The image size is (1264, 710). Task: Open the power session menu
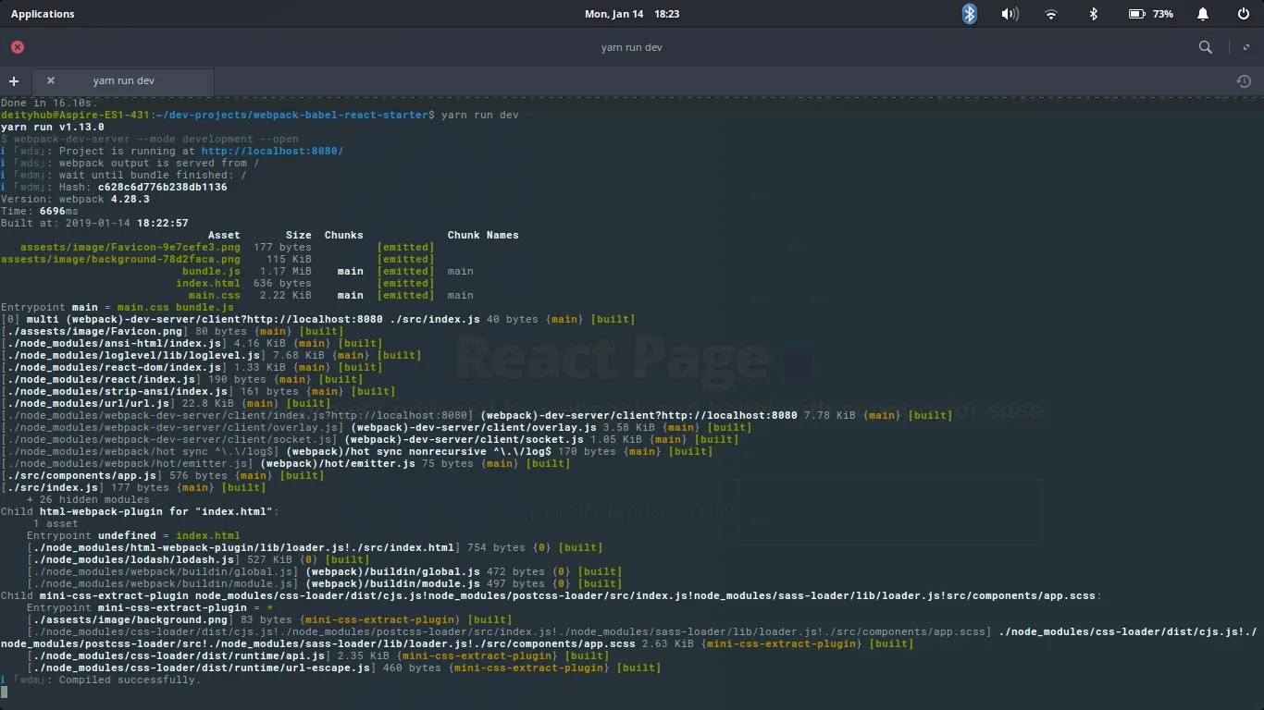coord(1244,14)
